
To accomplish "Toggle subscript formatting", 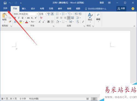I will tap(32, 18).
